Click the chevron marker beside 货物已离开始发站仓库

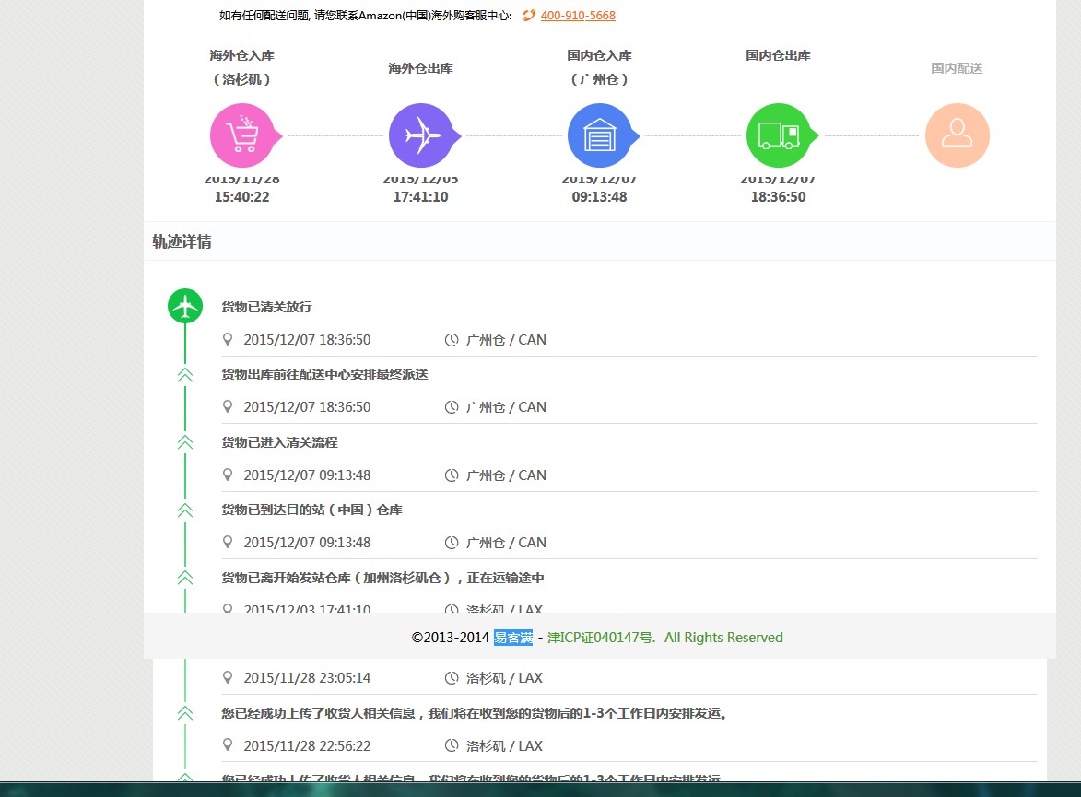[184, 578]
